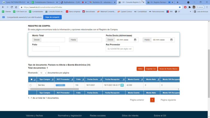The height and width of the screenshot is (118, 210).
Task: Open the F29 Check List bookmark
Action: [20, 12]
